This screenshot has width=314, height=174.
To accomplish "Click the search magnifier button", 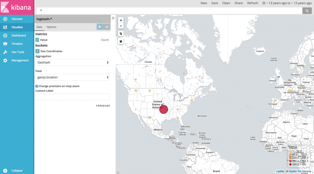I will [x=307, y=11].
